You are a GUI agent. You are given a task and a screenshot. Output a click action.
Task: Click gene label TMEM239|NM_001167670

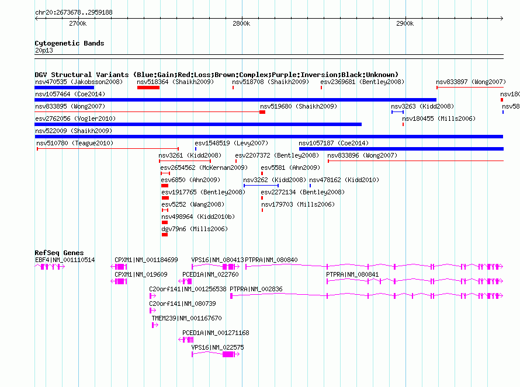point(187,318)
